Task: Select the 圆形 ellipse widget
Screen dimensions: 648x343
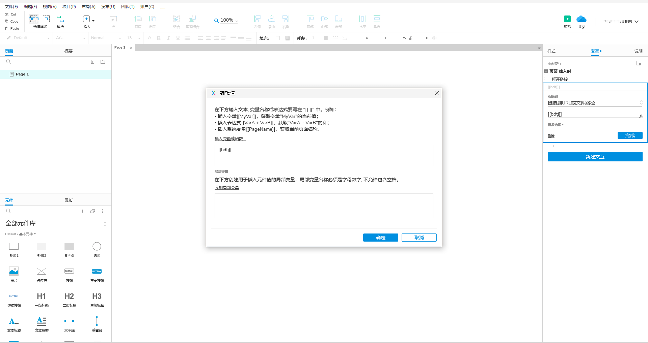Action: tap(97, 250)
